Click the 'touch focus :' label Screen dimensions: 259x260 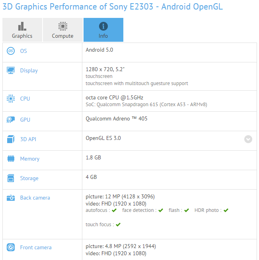[x=100, y=225]
